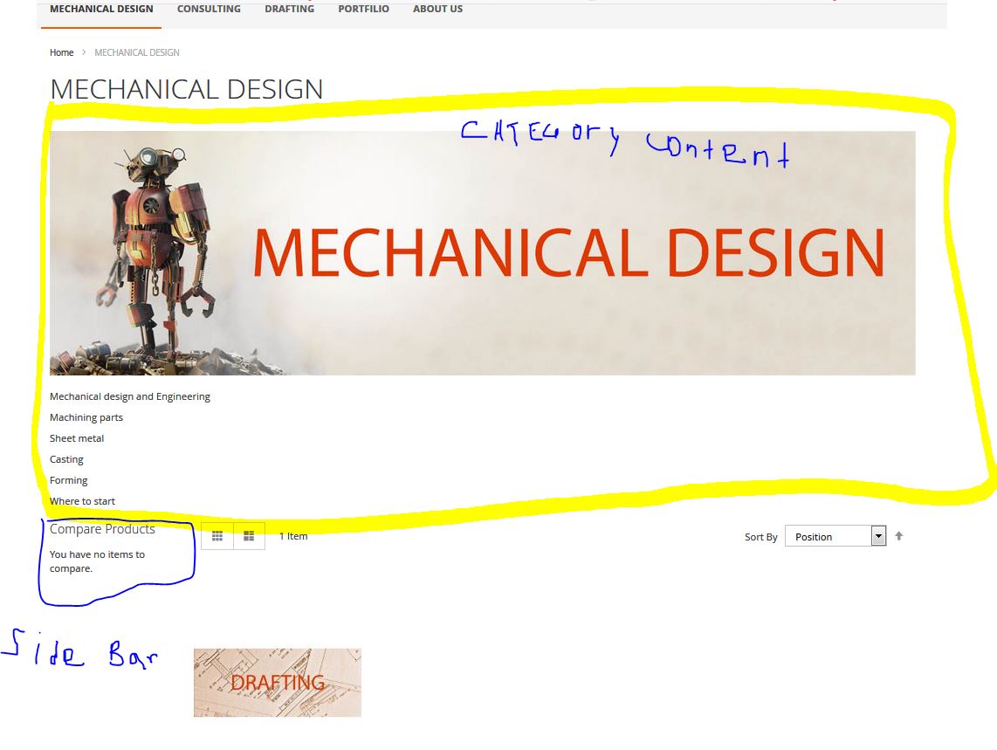Click the sort direction arrow icon

(x=898, y=536)
